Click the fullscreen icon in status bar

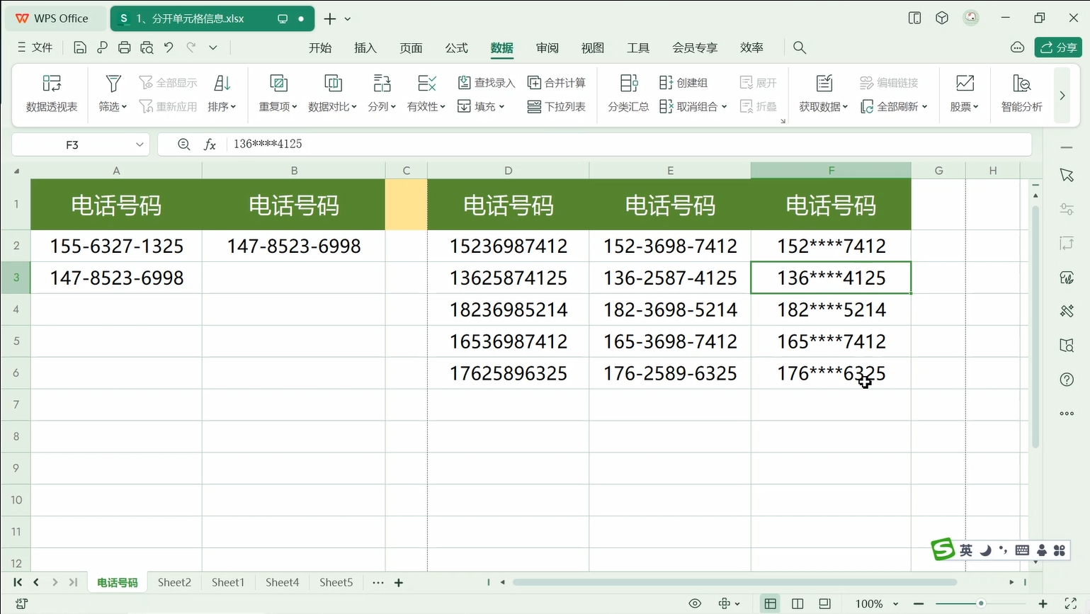tap(1070, 603)
